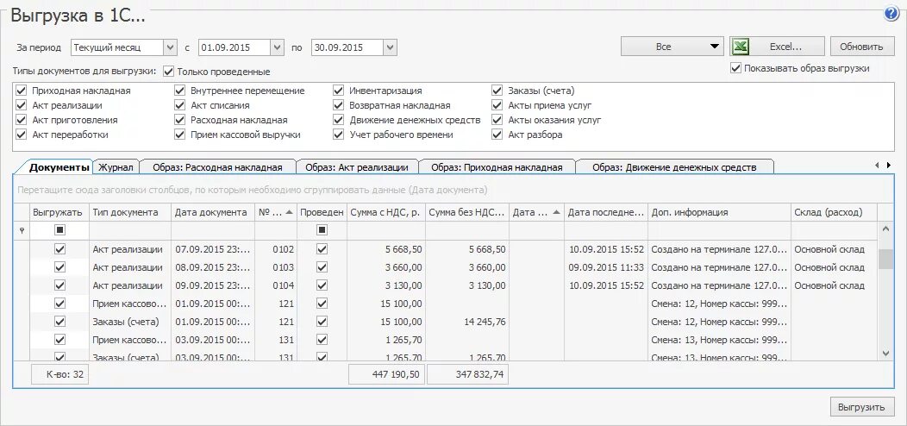Click the end date field 30.09.2015
The width and height of the screenshot is (907, 426).
pyautogui.click(x=347, y=47)
